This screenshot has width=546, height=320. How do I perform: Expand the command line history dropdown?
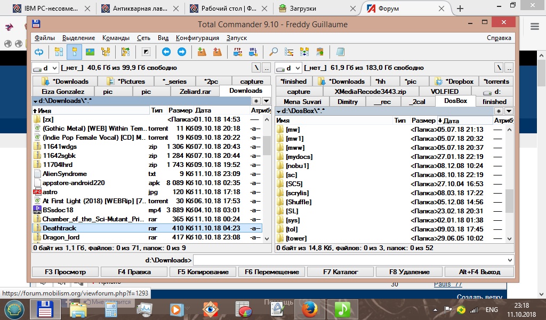[x=510, y=260]
